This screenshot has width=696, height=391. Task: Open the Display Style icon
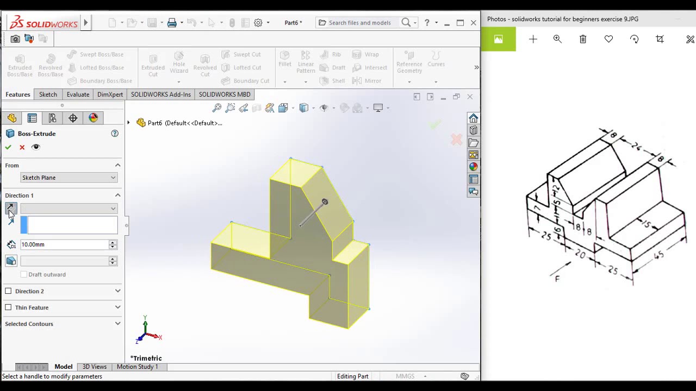click(304, 108)
